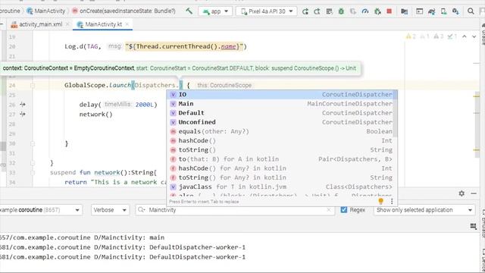Stop the running app with red square

pyautogui.click(x=389, y=11)
